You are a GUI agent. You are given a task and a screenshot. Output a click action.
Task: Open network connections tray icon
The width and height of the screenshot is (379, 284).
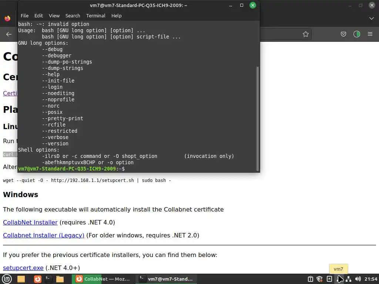pos(348,279)
